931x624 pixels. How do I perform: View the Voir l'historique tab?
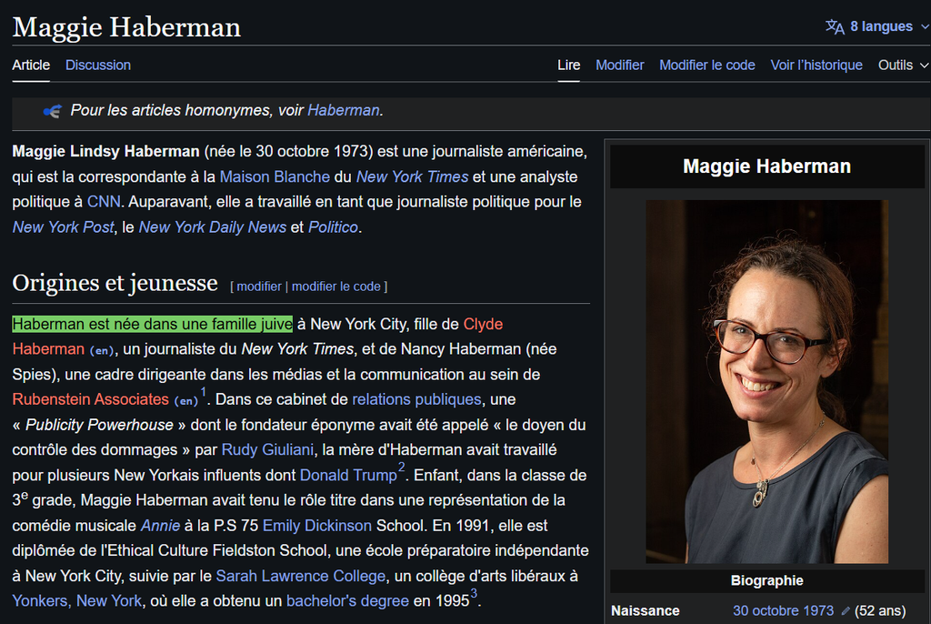[816, 65]
